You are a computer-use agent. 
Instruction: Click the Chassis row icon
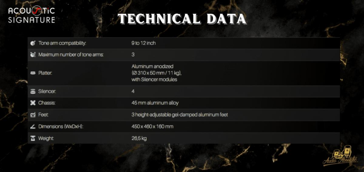click(x=33, y=103)
